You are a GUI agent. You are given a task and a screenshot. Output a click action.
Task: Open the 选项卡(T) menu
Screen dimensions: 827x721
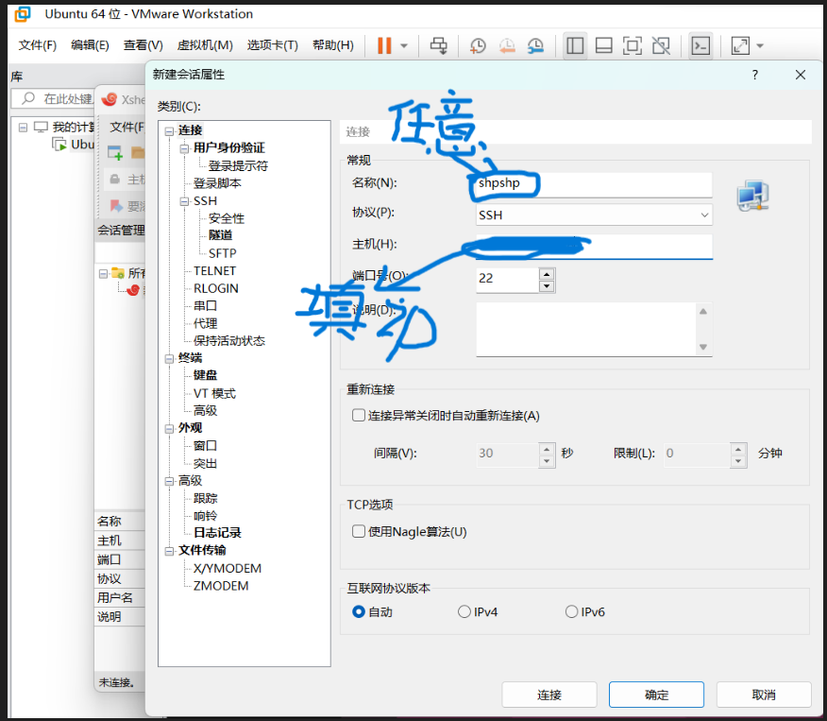coord(273,45)
